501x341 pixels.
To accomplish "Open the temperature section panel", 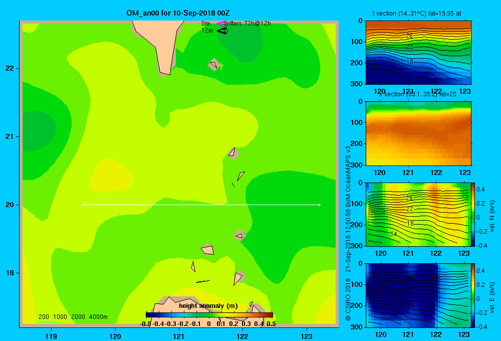I will click(x=418, y=53).
